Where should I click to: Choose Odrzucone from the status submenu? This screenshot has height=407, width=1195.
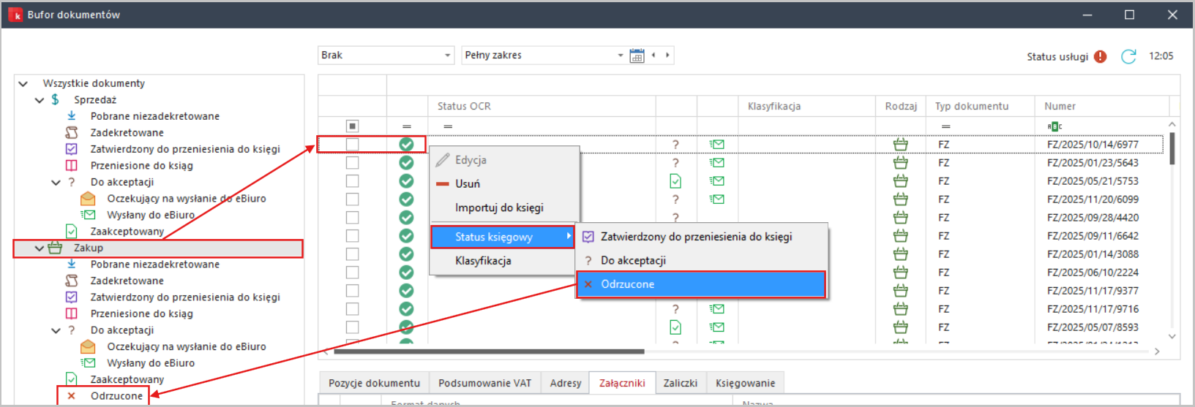tap(627, 284)
